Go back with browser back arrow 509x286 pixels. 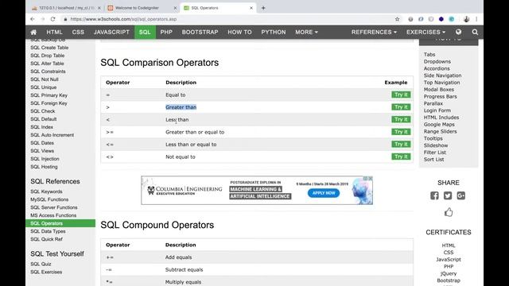[33, 19]
